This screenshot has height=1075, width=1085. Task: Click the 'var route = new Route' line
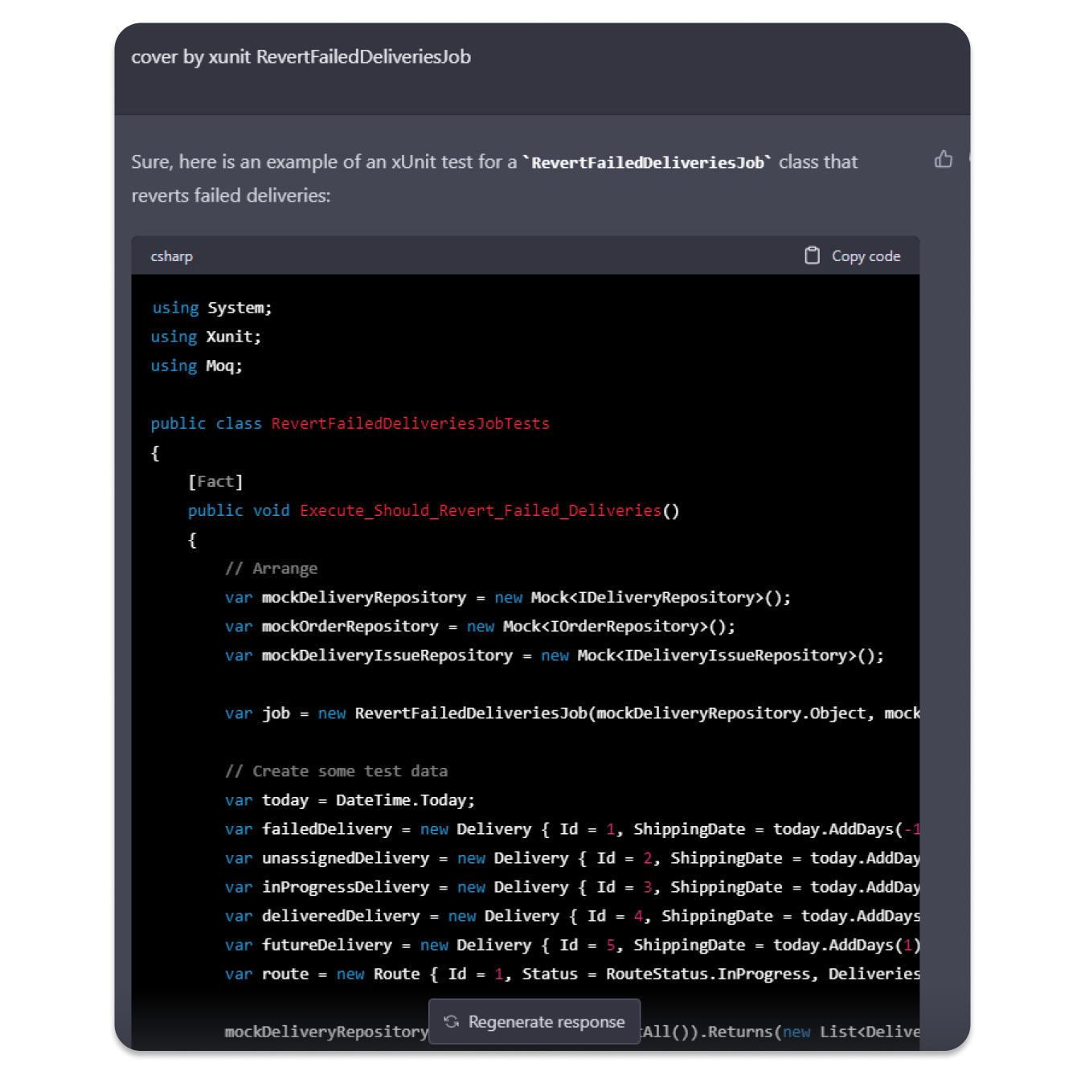pyautogui.click(x=572, y=973)
